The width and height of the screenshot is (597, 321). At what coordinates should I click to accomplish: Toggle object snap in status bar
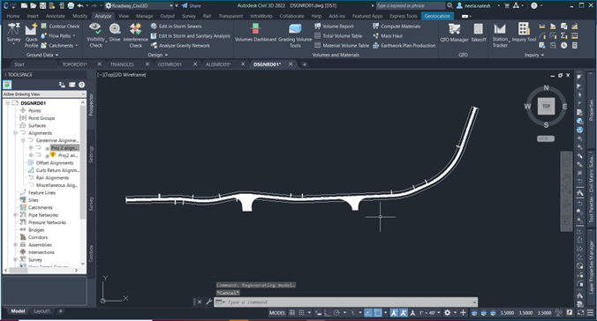point(377,313)
